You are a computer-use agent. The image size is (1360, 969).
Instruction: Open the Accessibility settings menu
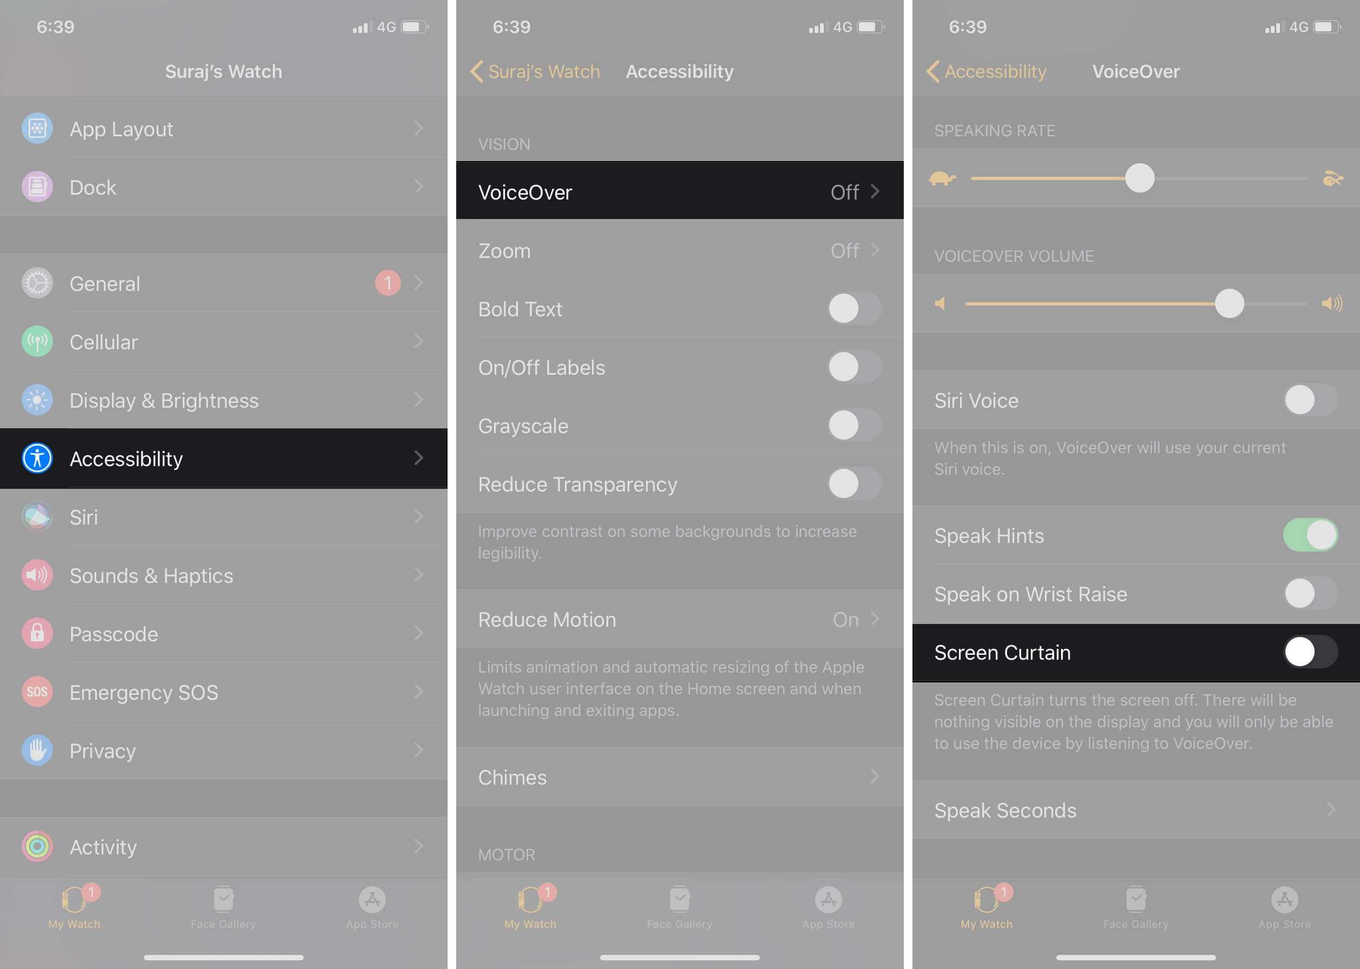(223, 457)
